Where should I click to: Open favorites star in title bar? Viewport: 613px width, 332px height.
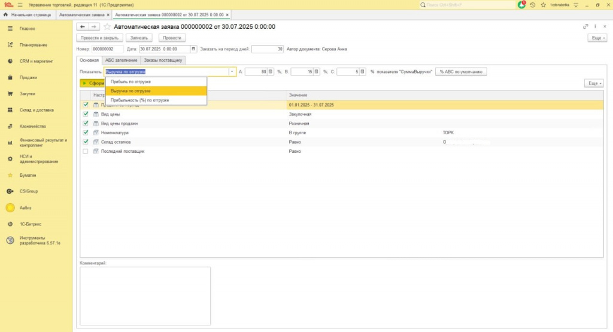point(543,5)
